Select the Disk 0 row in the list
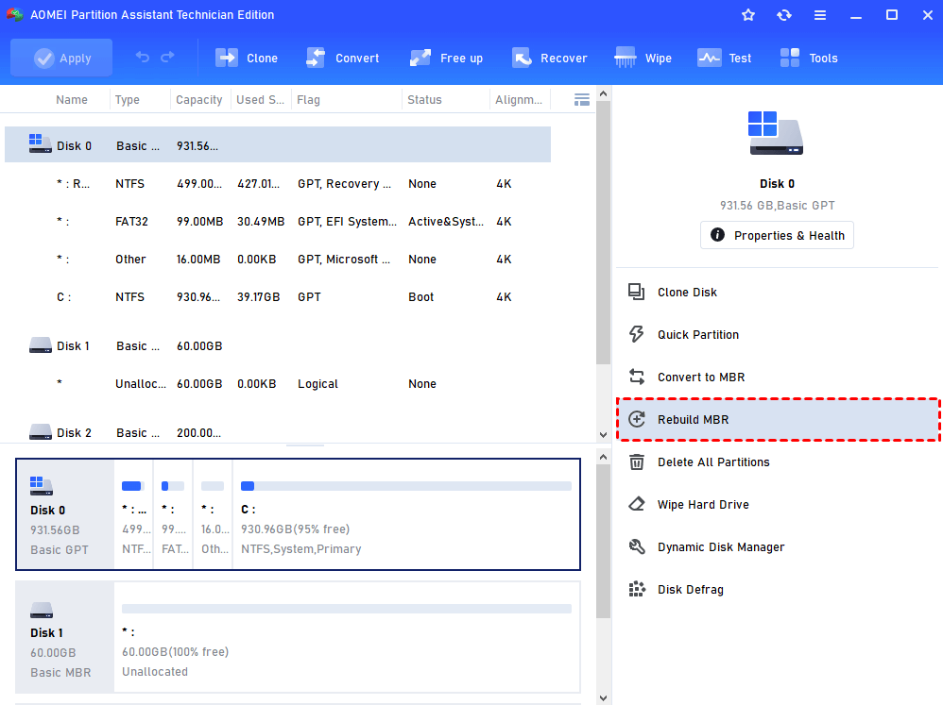Viewport: 943px width, 705px height. coord(278,144)
